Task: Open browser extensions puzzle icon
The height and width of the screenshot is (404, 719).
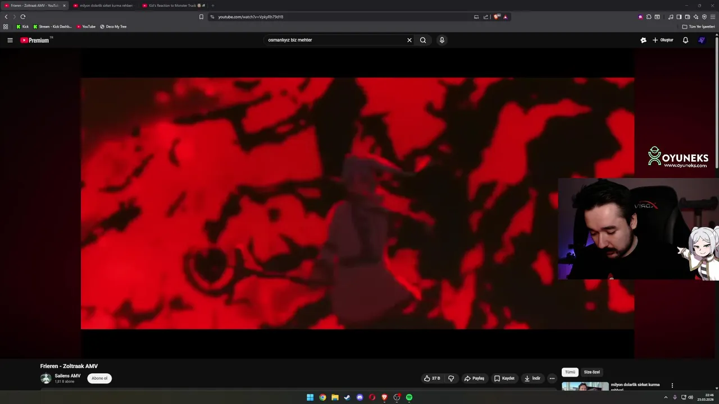Action: tap(649, 17)
